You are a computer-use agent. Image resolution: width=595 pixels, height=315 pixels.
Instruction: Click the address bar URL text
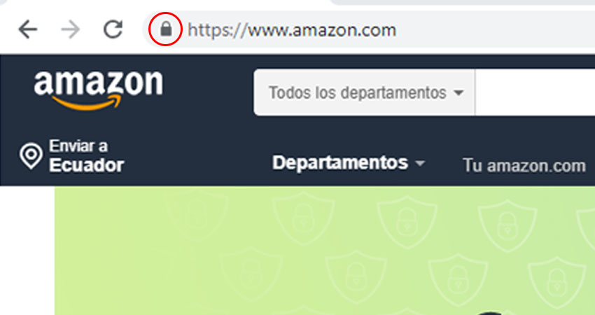coord(292,29)
